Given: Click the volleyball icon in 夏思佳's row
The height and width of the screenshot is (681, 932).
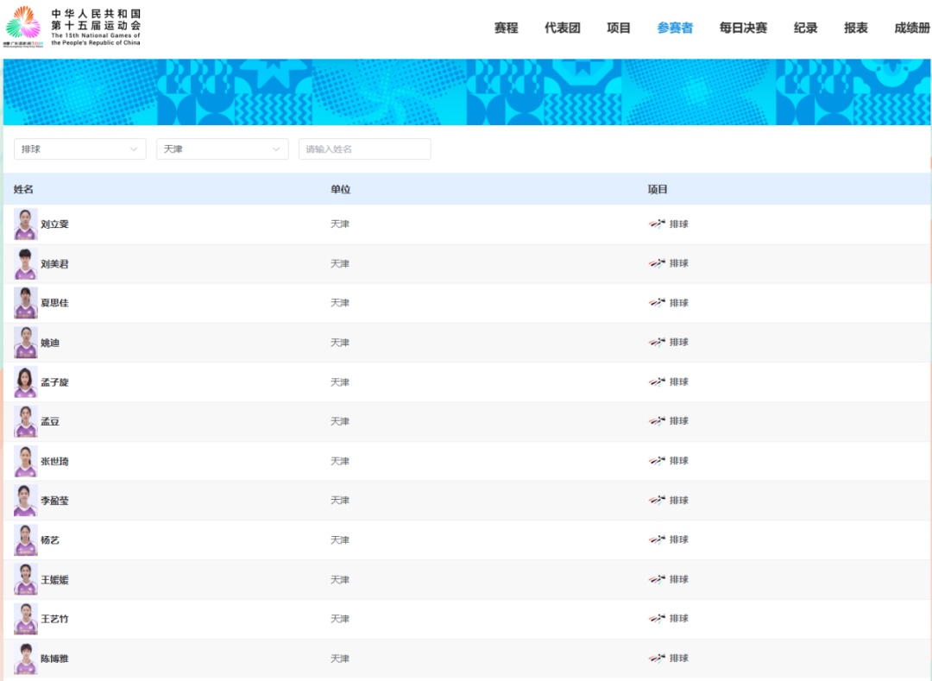Looking at the screenshot, I should coord(657,303).
